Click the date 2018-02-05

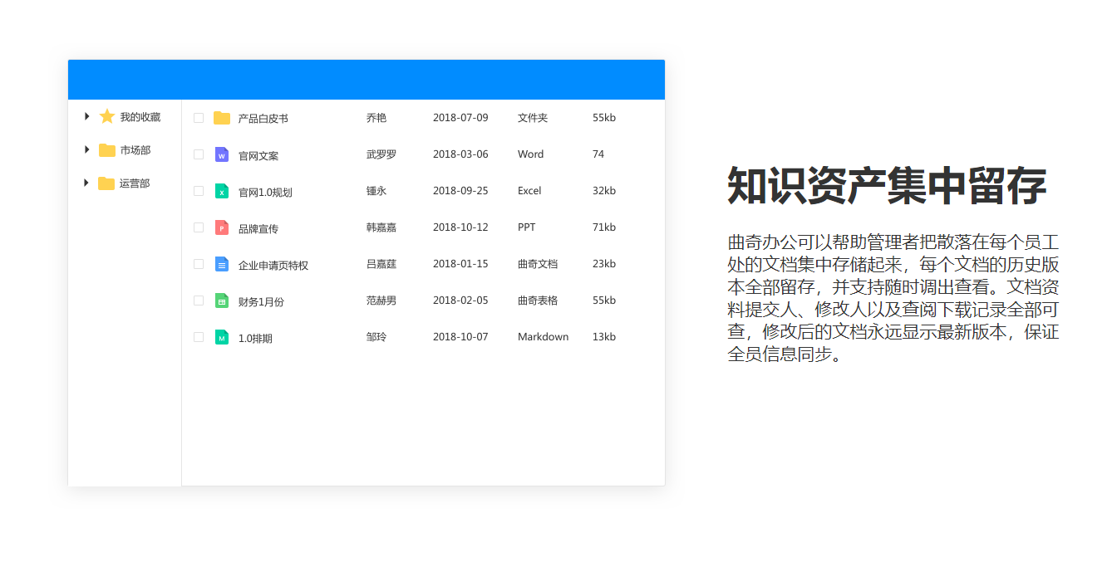point(460,301)
